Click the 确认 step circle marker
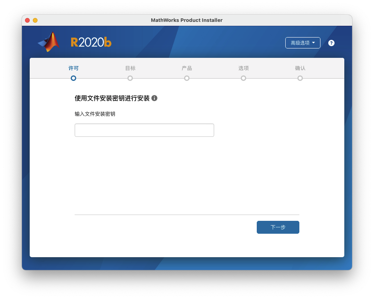This screenshot has width=374, height=299. click(x=300, y=78)
